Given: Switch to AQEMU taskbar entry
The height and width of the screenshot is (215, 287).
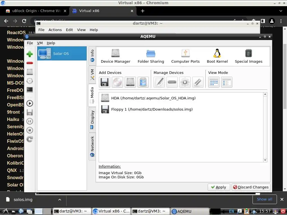Looking at the screenshot, I should click(x=190, y=211).
